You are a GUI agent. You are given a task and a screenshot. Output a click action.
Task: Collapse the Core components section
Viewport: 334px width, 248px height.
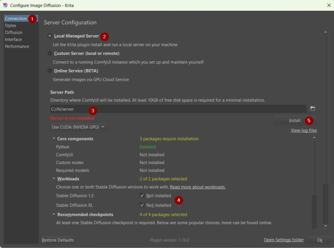(x=53, y=139)
